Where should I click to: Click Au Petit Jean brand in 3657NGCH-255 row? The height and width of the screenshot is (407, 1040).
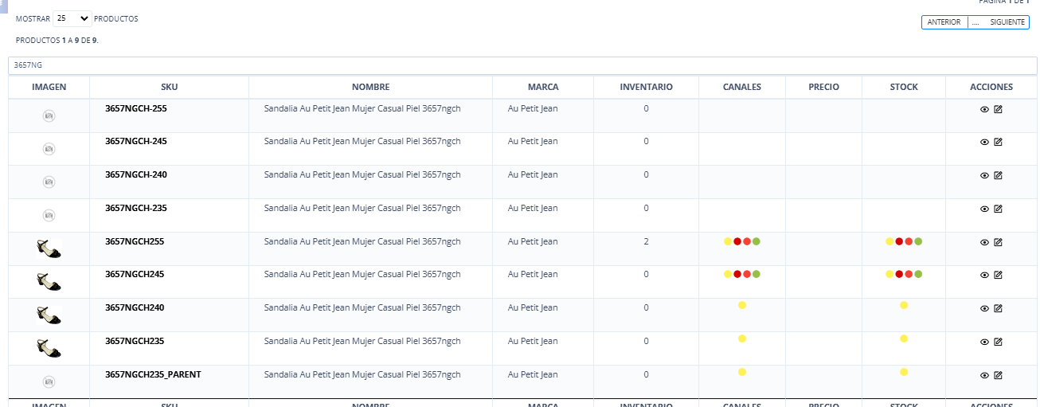pyautogui.click(x=533, y=108)
